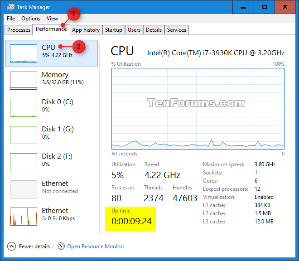The width and height of the screenshot is (299, 261).
Task: Click the L2 cache 1.5 MB value
Action: point(263,213)
